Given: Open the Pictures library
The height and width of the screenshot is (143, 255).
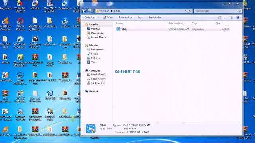Looking at the screenshot, I should click(x=95, y=58).
